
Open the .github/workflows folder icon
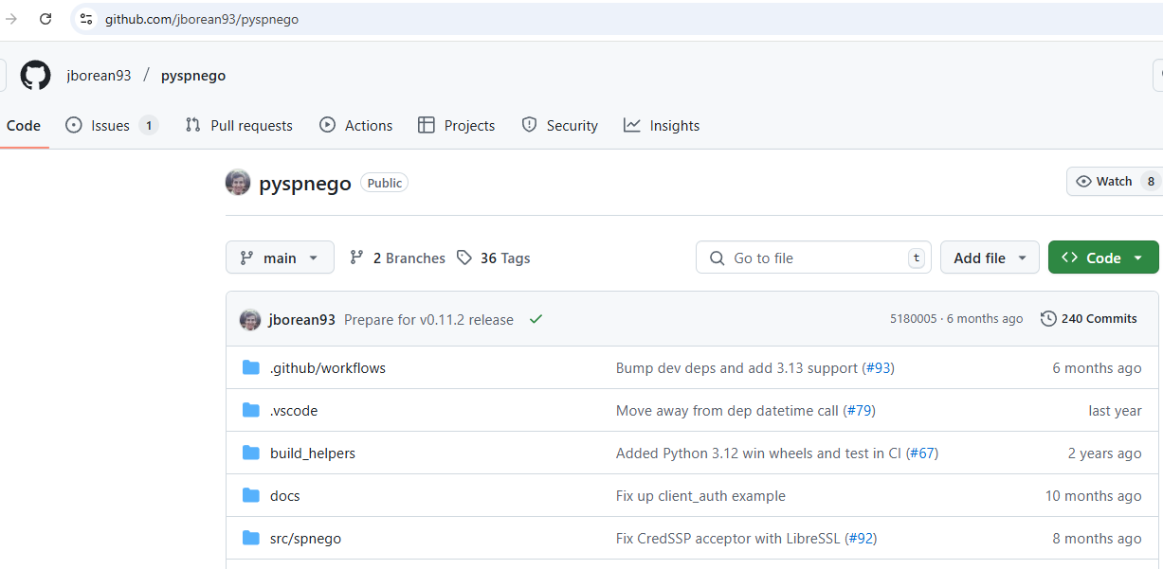tap(251, 367)
